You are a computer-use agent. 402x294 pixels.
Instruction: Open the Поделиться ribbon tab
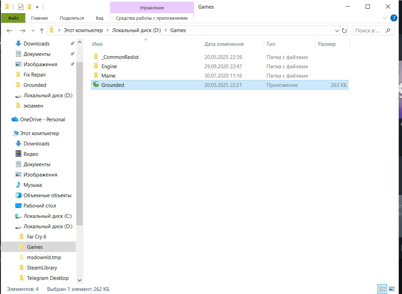pos(72,18)
